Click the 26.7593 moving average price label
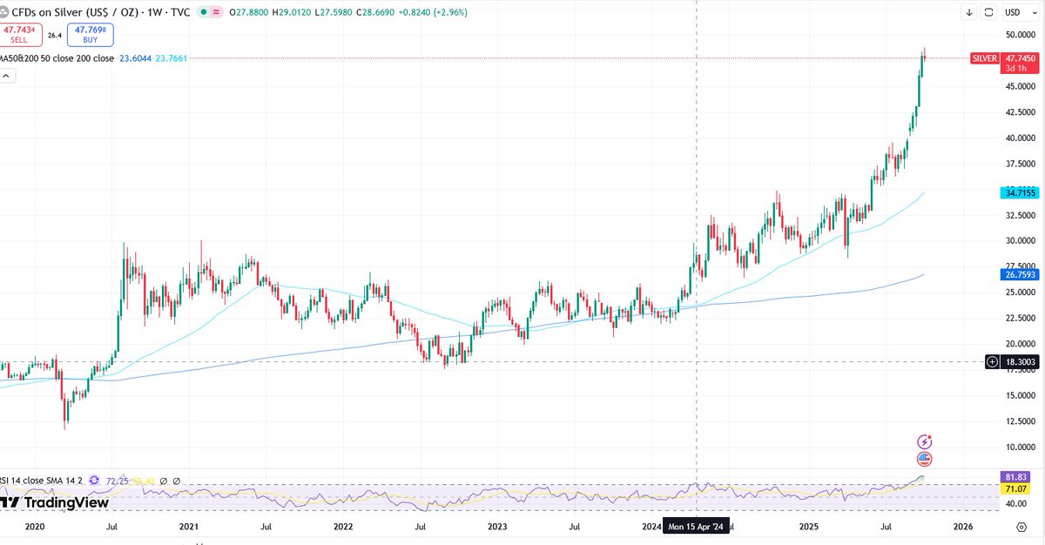The height and width of the screenshot is (545, 1045). tap(1021, 273)
